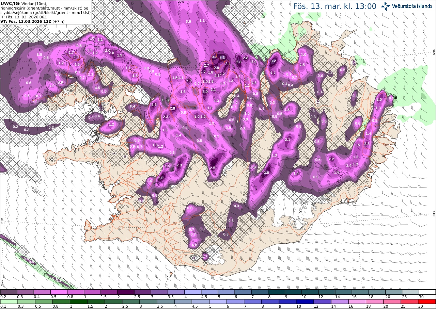Click the '3.2' precipitation value on the map
This screenshot has height=309, width=436.
[x=273, y=61]
